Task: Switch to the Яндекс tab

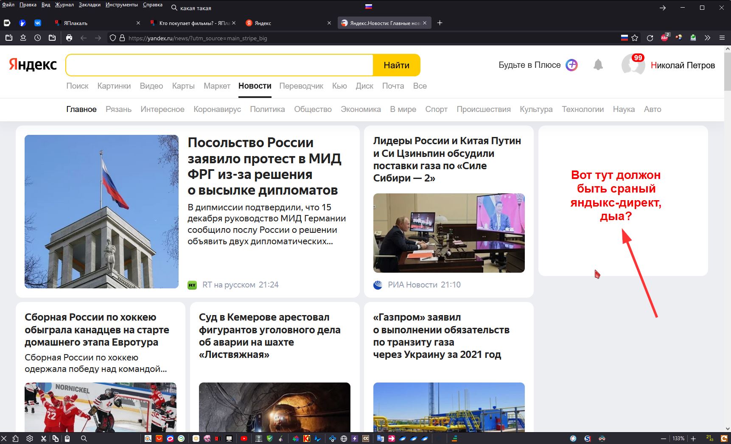Action: coord(288,23)
